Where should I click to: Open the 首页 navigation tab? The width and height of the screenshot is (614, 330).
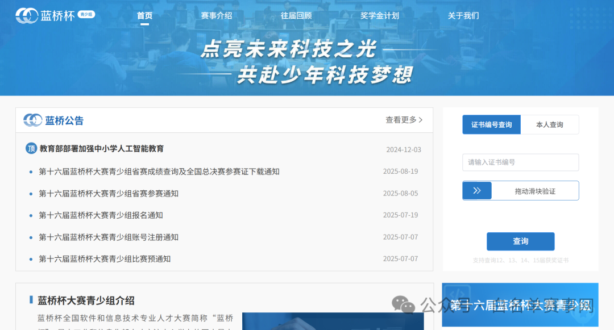[144, 16]
